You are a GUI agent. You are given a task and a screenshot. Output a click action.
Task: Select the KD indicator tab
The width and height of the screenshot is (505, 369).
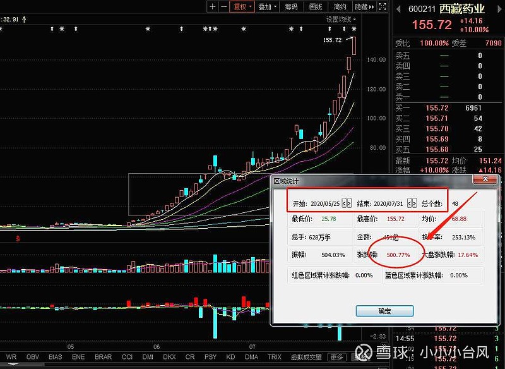tap(230, 357)
